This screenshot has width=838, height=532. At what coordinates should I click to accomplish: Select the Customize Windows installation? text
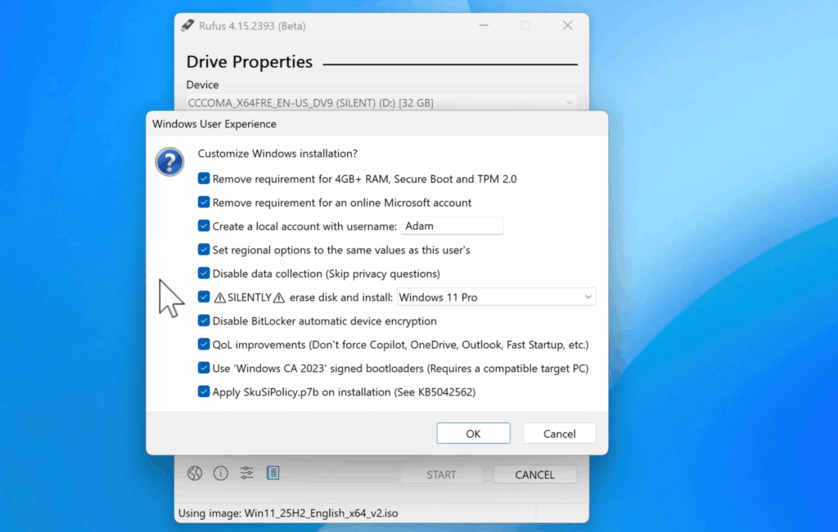277,154
